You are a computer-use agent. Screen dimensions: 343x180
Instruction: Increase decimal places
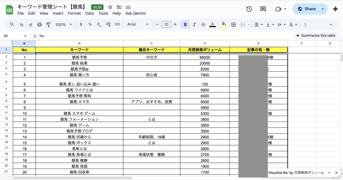(x=108, y=24)
